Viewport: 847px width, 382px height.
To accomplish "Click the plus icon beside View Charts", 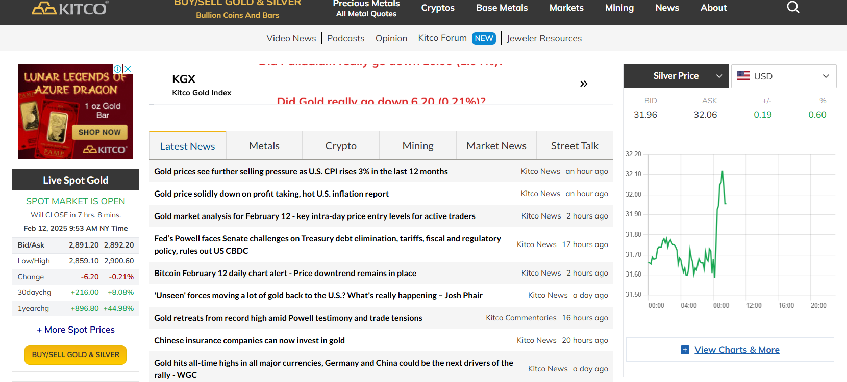I will 685,350.
